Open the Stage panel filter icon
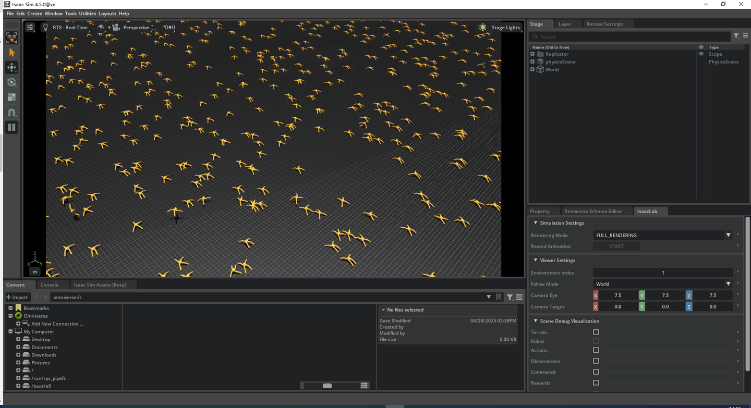 point(736,36)
